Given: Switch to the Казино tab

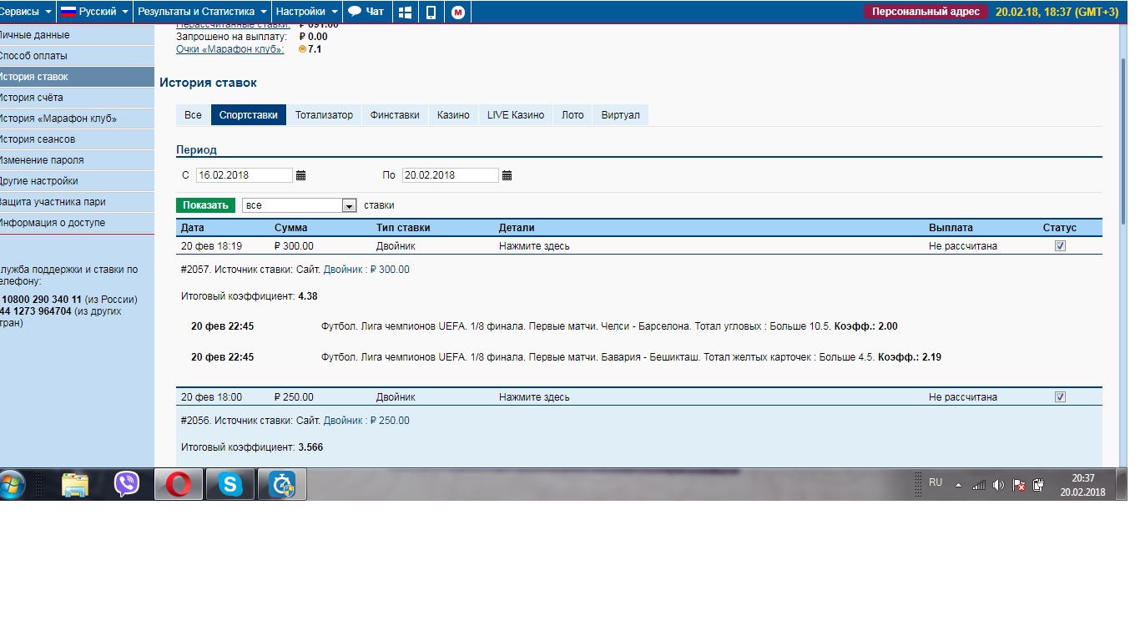Looking at the screenshot, I should pyautogui.click(x=453, y=115).
